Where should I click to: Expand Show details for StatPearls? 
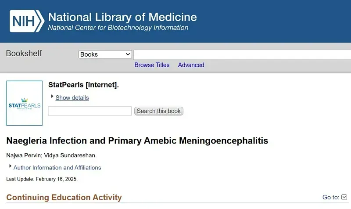point(72,97)
